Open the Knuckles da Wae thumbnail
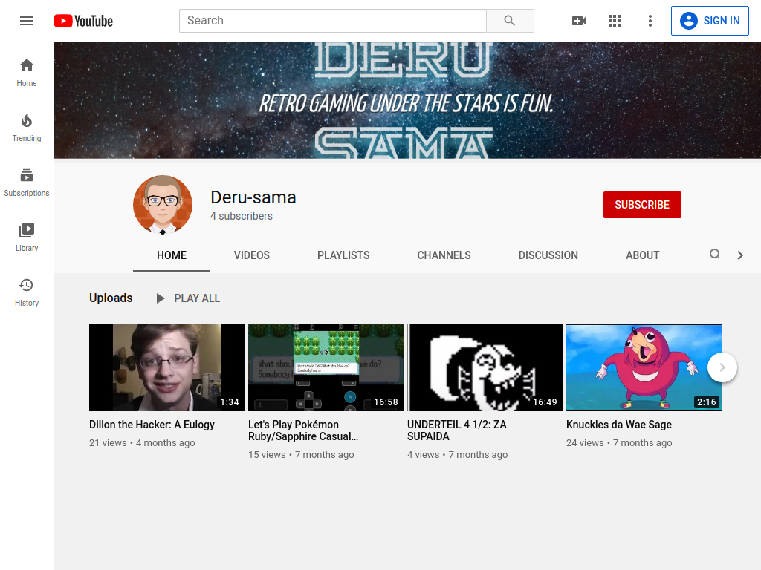Viewport: 761px width, 570px height. pos(644,367)
